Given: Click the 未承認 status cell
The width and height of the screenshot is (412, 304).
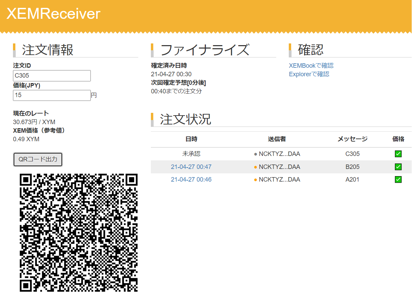Looking at the screenshot, I should click(191, 154).
